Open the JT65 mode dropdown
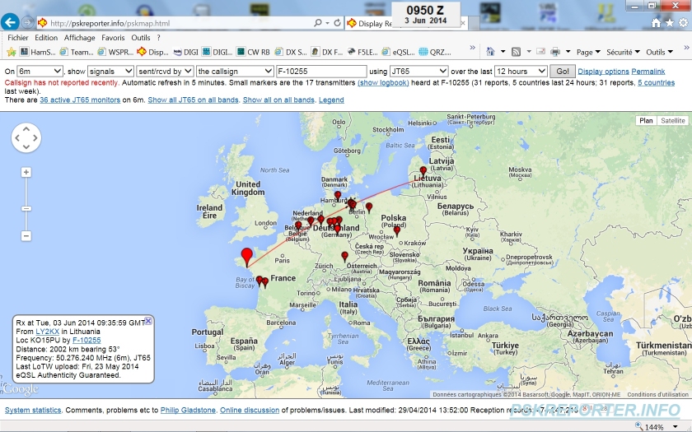The width and height of the screenshot is (692, 432). point(419,72)
